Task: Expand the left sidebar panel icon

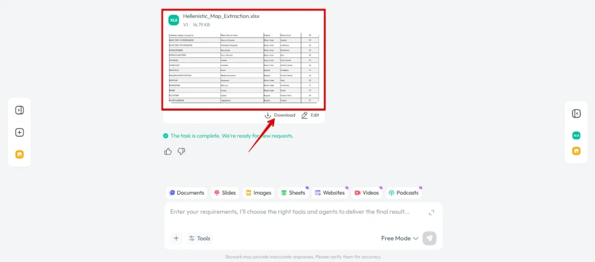Action: coord(19,110)
